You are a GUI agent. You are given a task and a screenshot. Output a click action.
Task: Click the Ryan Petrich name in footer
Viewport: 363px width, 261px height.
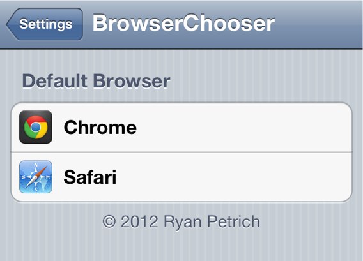(212, 222)
